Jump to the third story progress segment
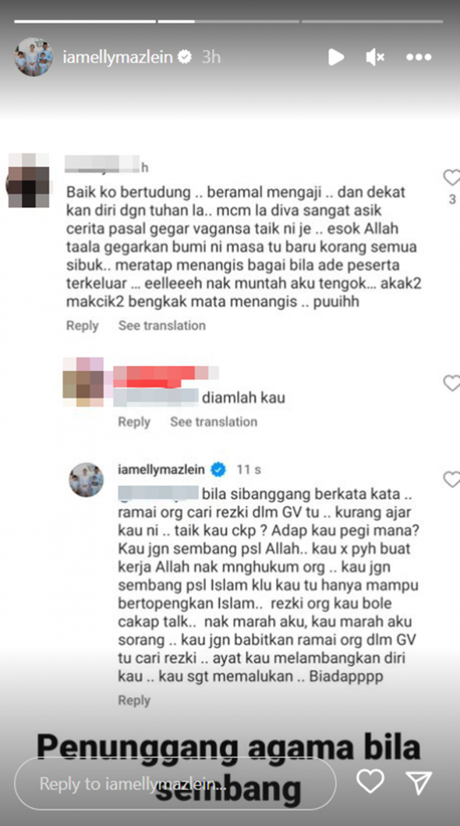 (x=372, y=22)
